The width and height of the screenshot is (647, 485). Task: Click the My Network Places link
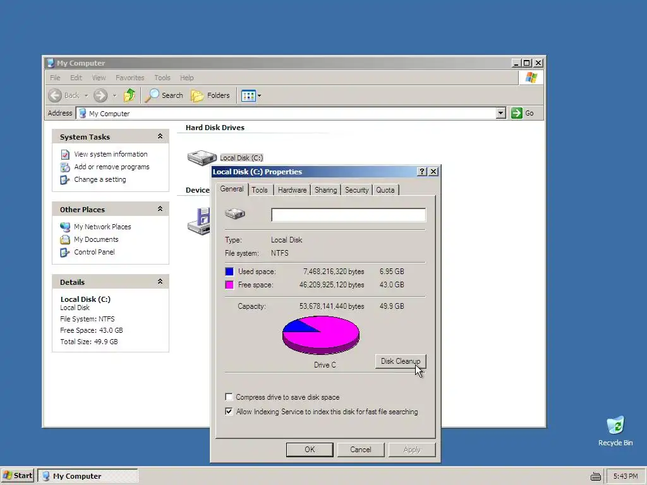(x=102, y=227)
